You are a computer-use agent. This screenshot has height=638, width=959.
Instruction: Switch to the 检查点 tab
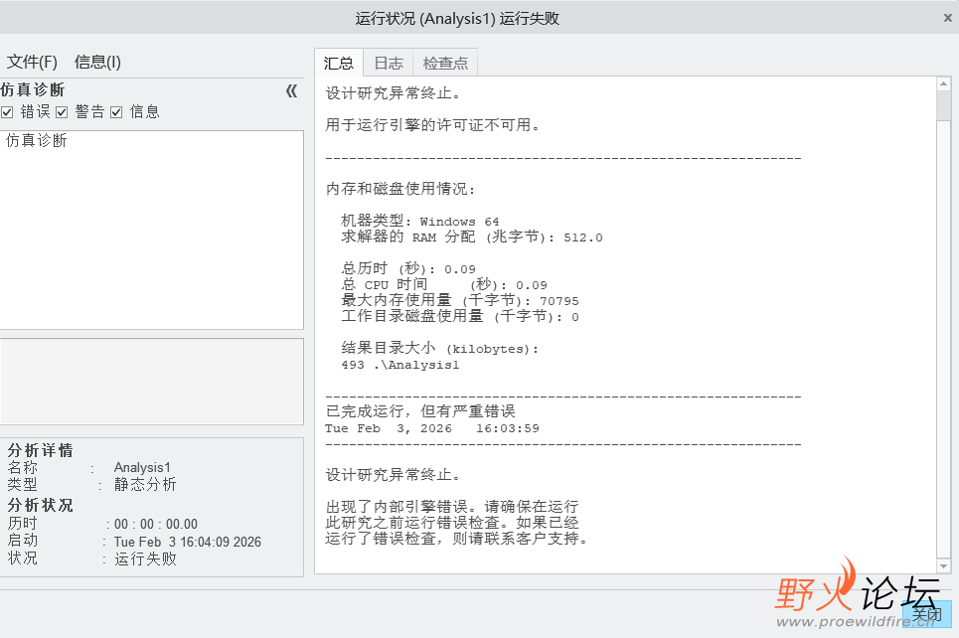[444, 63]
